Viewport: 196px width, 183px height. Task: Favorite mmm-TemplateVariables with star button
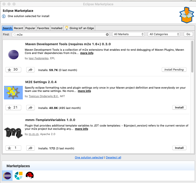(13, 148)
